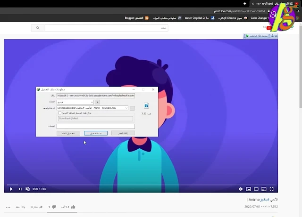
Task: Focus the YouTube search box
Action: coord(107,28)
